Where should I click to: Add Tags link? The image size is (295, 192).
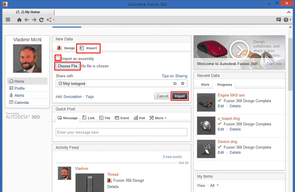click(x=89, y=97)
